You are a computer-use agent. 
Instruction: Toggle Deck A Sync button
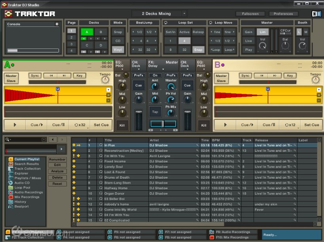point(35,76)
